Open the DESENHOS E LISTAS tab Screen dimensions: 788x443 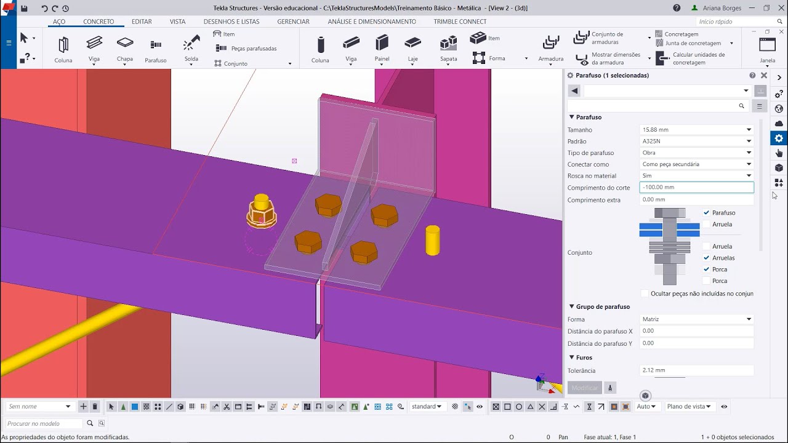(x=231, y=22)
